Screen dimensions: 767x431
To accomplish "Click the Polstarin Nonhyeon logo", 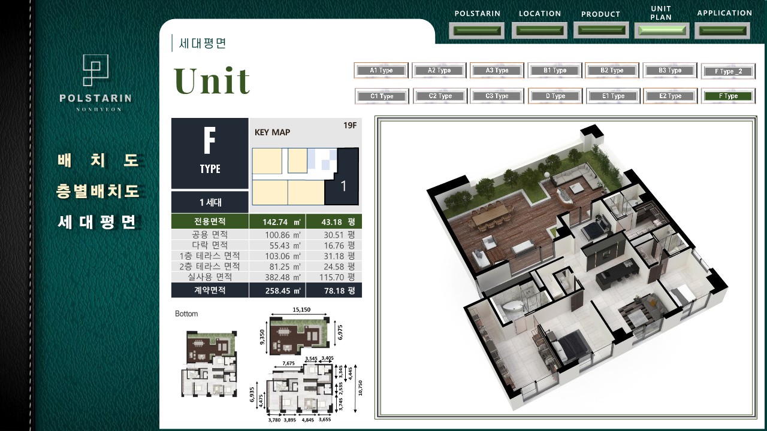I will pyautogui.click(x=96, y=83).
